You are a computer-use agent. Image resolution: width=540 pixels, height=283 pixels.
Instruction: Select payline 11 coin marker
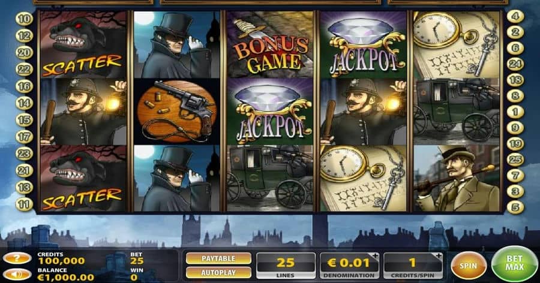(x=24, y=204)
